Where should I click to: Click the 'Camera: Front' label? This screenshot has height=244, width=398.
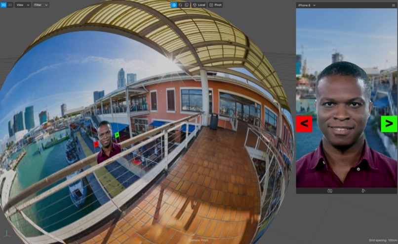click(x=199, y=240)
